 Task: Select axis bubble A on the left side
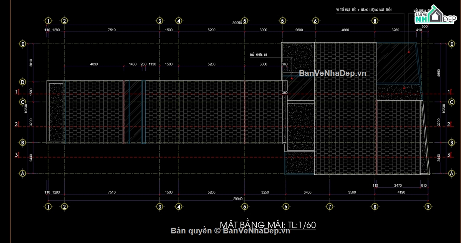coord(23,174)
